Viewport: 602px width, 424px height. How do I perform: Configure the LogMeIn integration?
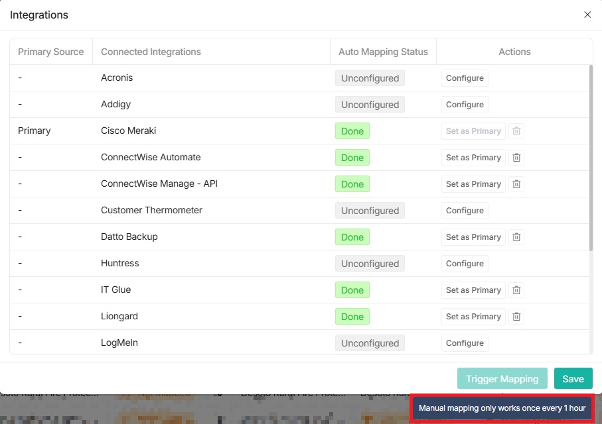pos(464,343)
